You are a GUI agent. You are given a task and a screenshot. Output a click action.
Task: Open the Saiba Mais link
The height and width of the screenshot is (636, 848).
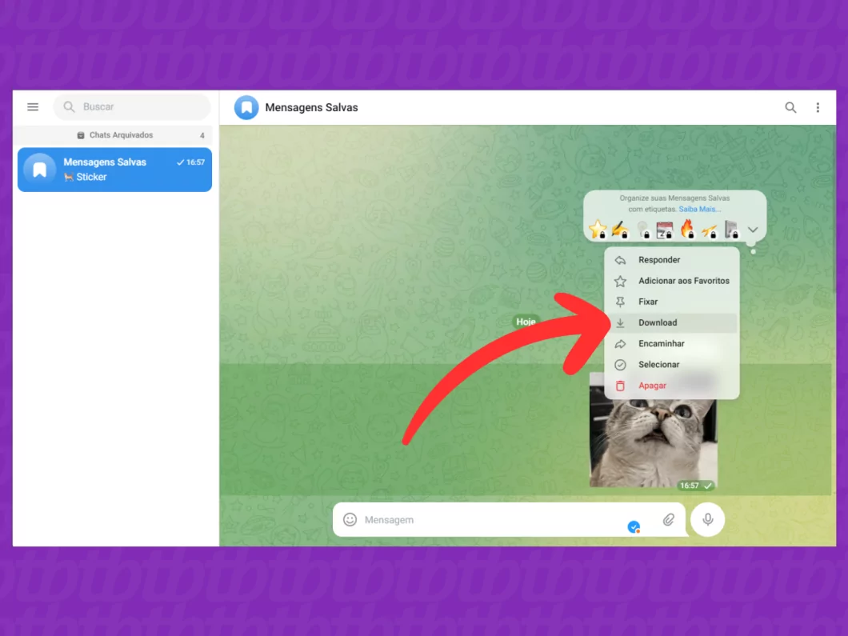699,210
